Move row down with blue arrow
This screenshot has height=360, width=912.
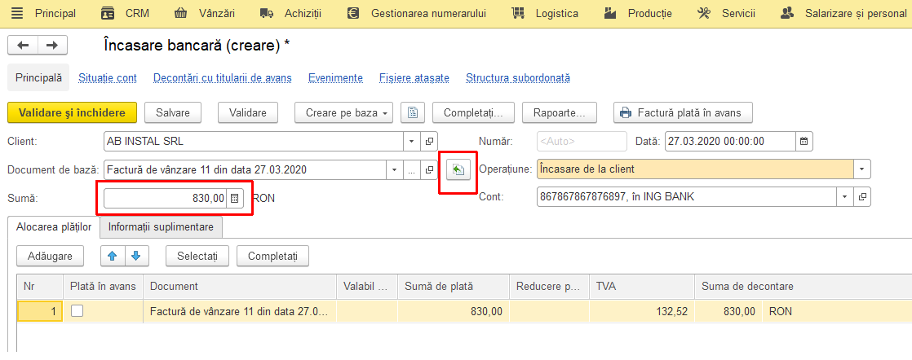pyautogui.click(x=136, y=256)
